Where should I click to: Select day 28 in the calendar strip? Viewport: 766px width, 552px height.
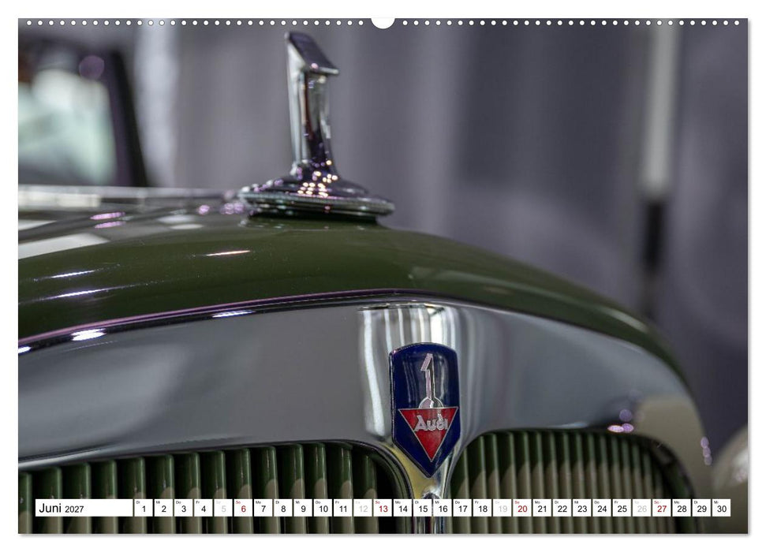tap(682, 508)
